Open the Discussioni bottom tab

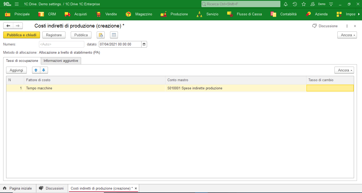[x=52, y=188]
